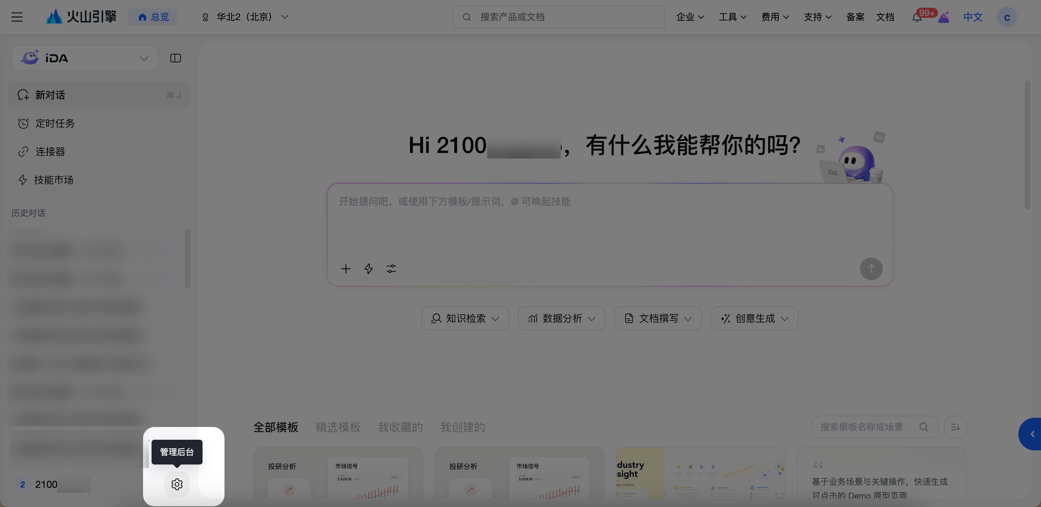The width and height of the screenshot is (1041, 507).
Task: Click into the chat prompt text area
Action: pos(609,220)
